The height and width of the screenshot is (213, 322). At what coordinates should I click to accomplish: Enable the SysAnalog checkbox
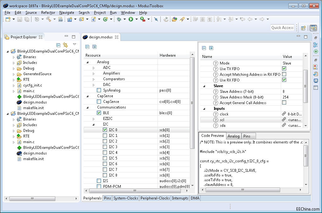click(99, 90)
